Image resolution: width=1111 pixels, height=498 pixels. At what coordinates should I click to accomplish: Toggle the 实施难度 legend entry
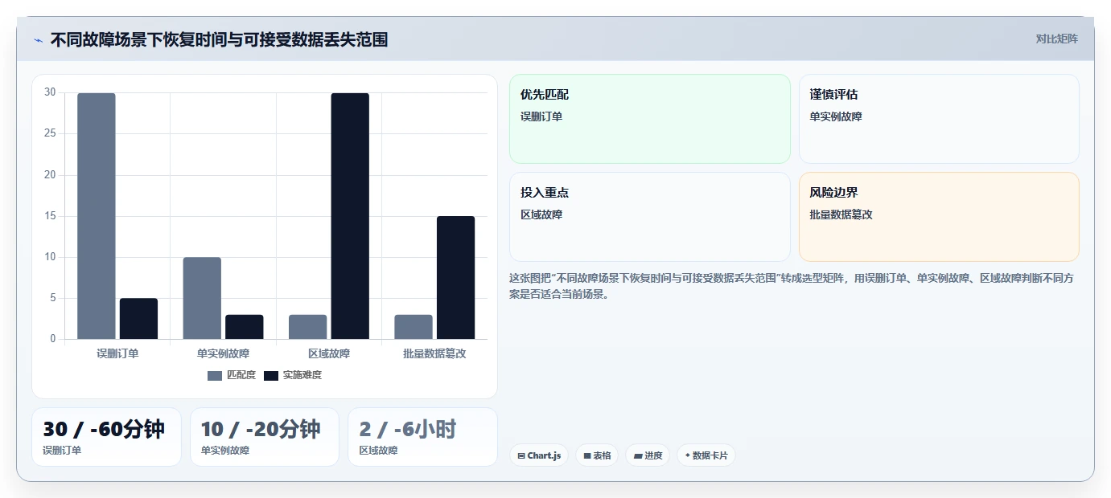[x=293, y=375]
